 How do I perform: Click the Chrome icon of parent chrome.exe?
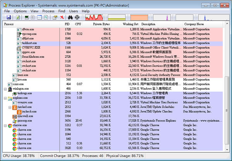tap(10, 126)
